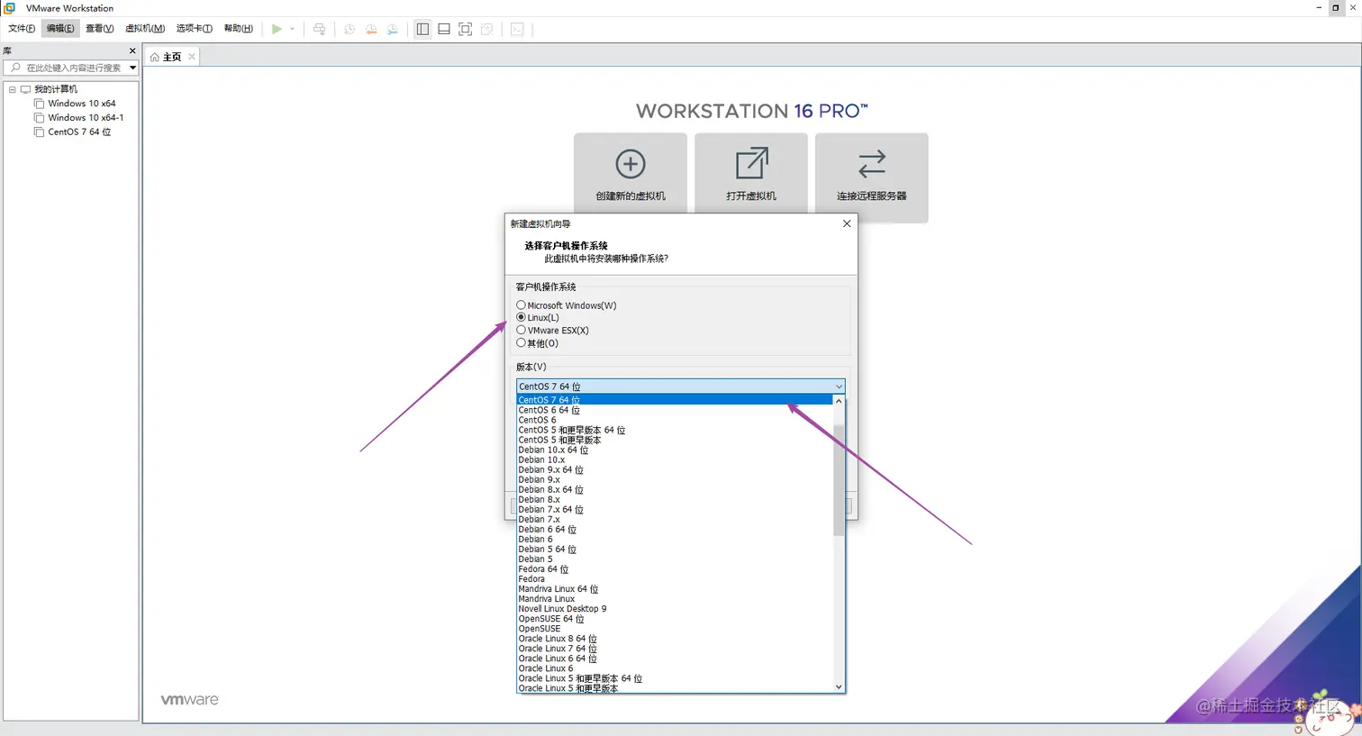Image resolution: width=1362 pixels, height=736 pixels.
Task: Open the 帮助(H) menu
Action: point(238,29)
